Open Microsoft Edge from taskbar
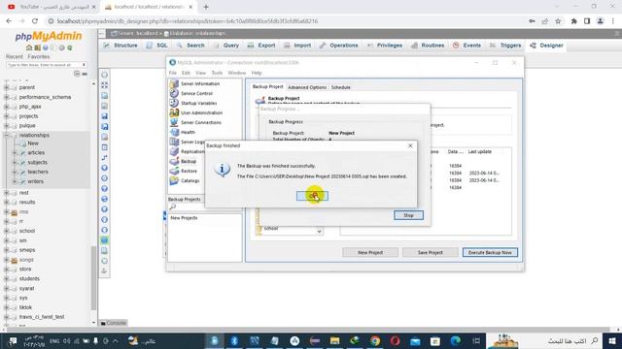 [456, 340]
